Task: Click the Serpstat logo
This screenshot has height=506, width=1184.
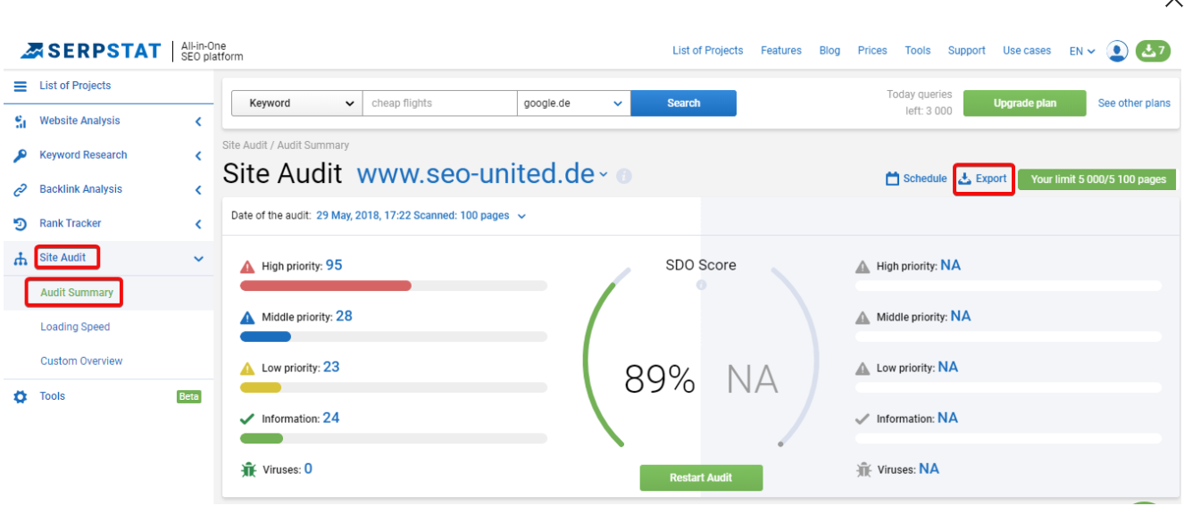Action: 91,51
